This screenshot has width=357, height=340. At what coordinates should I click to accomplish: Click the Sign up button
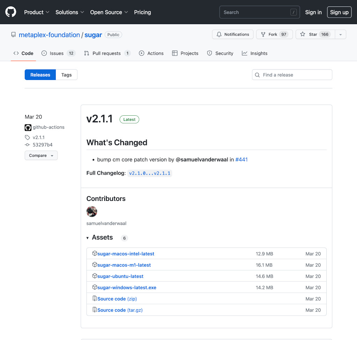[x=339, y=12]
